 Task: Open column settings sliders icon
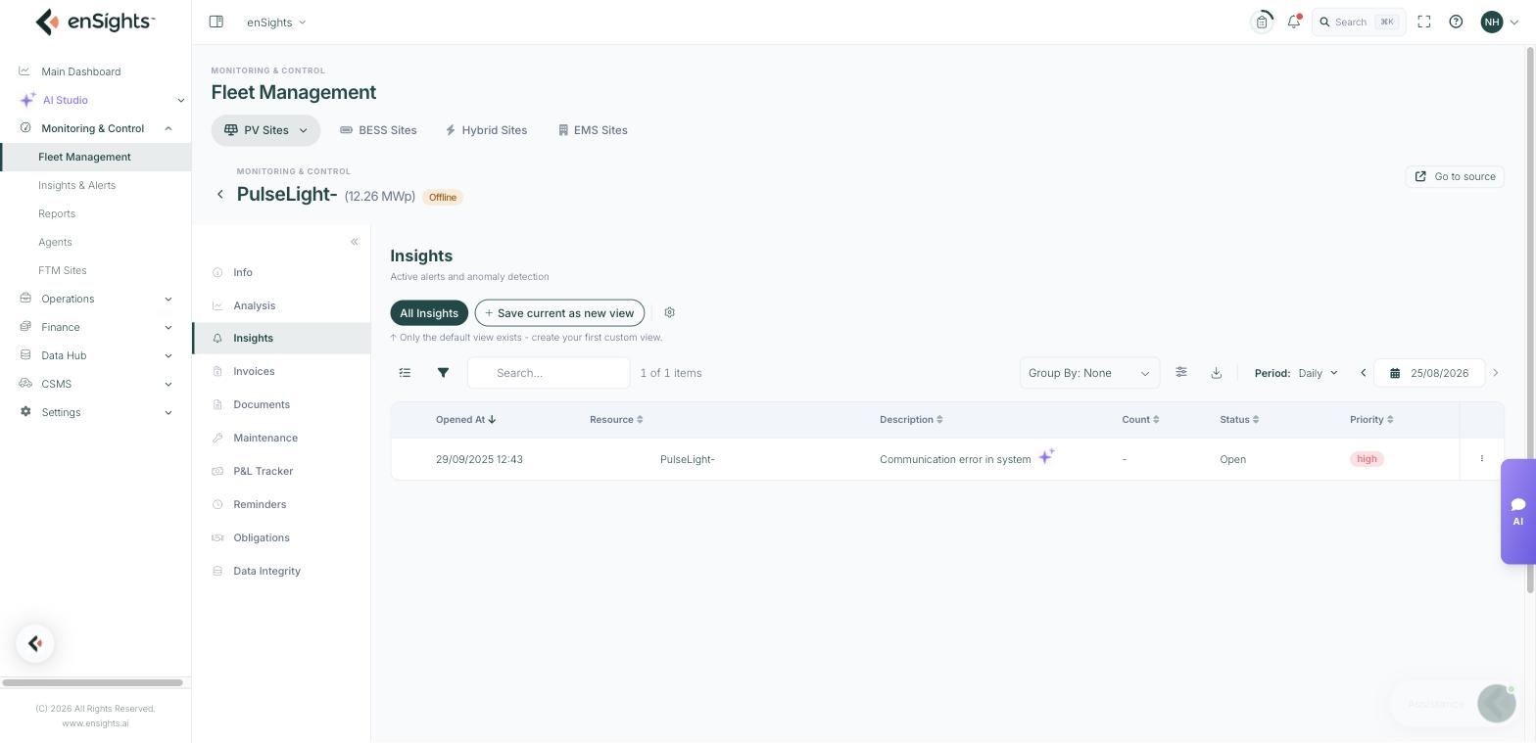pos(1181,372)
